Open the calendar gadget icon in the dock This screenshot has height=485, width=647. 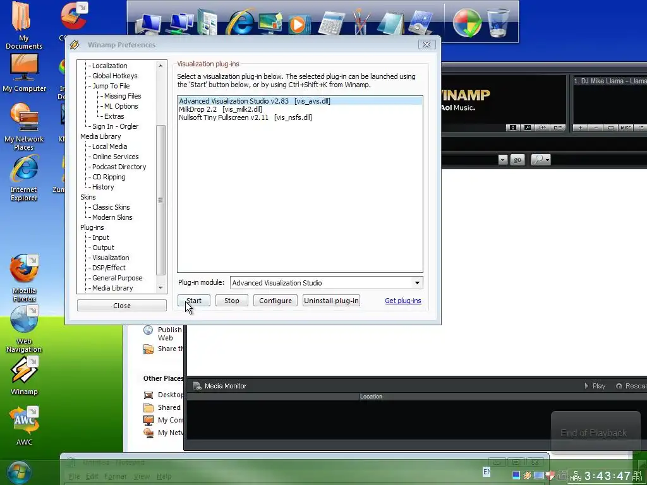[x=420, y=23]
